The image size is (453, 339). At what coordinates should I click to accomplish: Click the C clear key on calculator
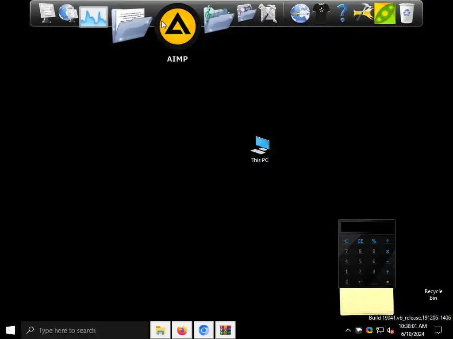(346, 241)
